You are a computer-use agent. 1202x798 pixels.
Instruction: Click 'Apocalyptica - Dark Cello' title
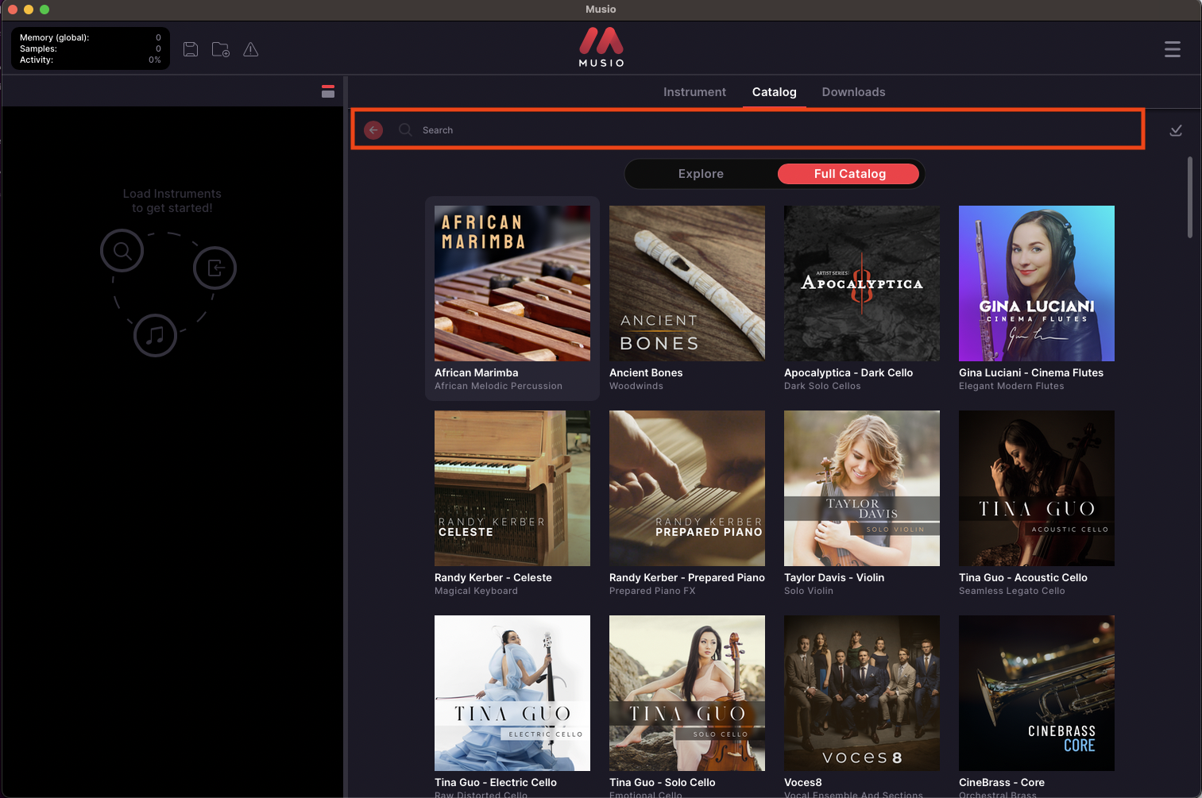coord(848,372)
